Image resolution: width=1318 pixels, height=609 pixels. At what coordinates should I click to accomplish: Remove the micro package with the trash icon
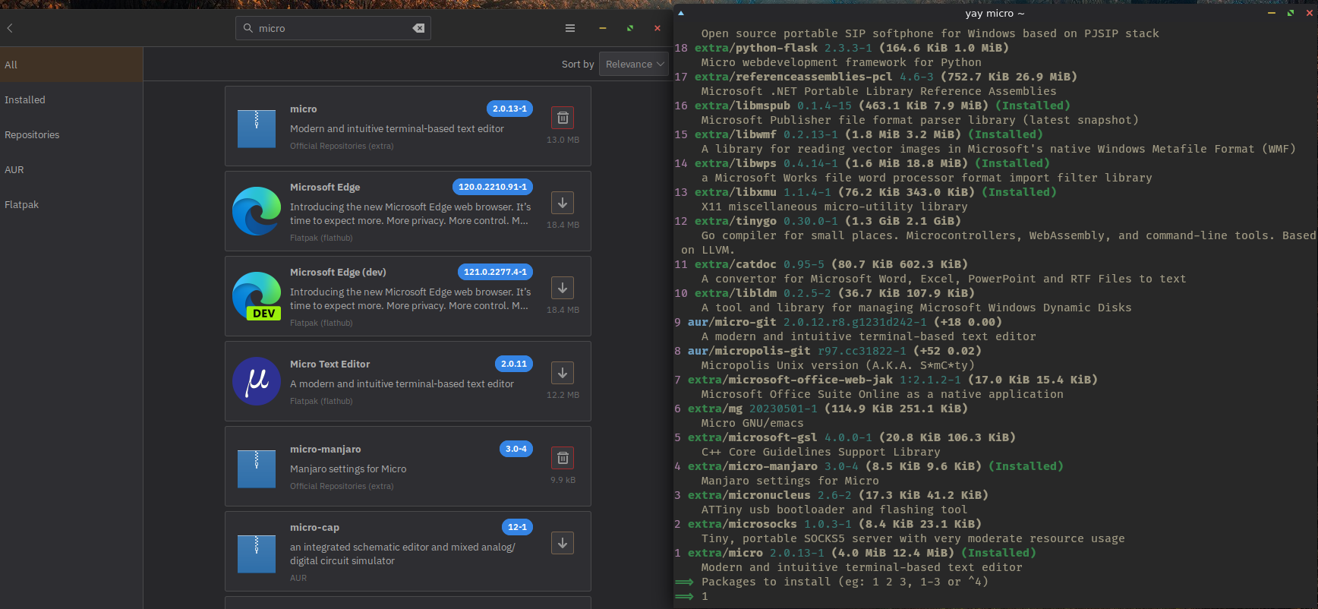(x=563, y=118)
